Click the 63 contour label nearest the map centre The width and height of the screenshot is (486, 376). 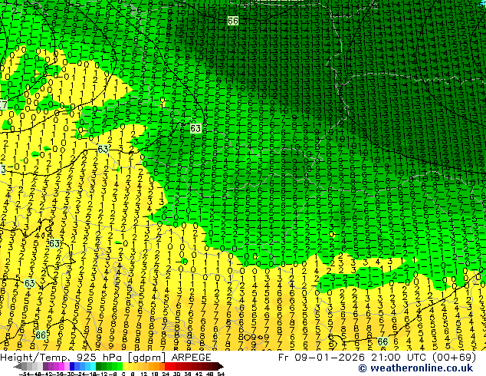click(195, 128)
